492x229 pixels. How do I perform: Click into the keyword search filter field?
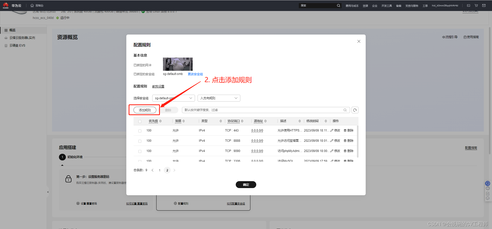pyautogui.click(x=261, y=110)
